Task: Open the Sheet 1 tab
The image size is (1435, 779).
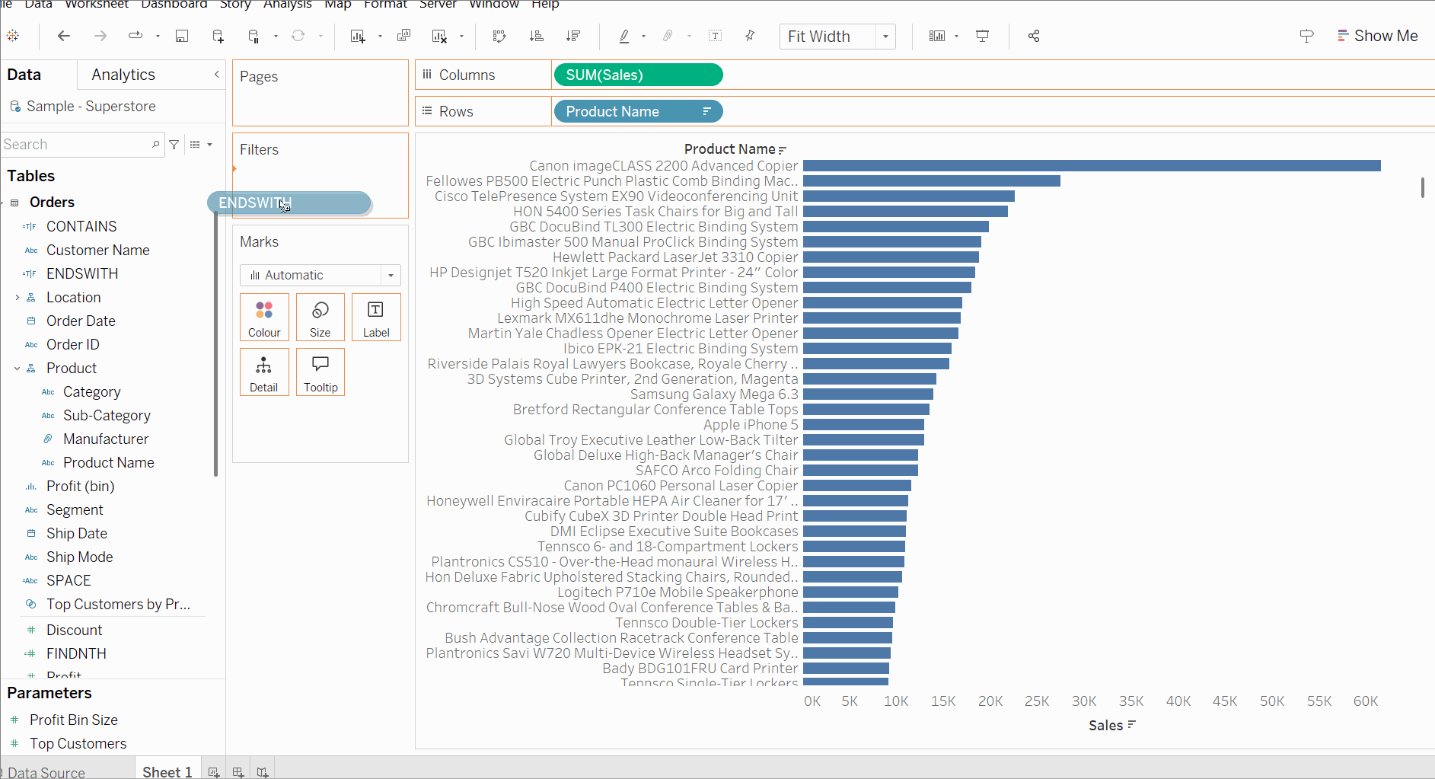Action: [167, 771]
